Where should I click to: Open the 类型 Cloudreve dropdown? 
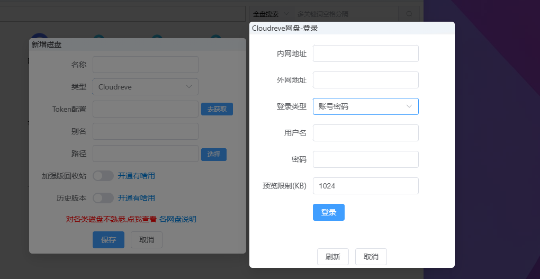pyautogui.click(x=146, y=87)
